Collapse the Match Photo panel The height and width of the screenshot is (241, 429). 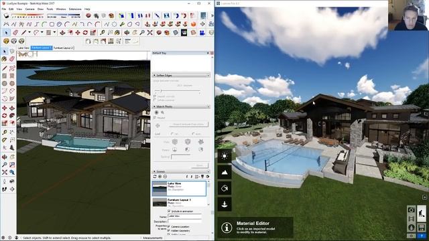point(154,106)
